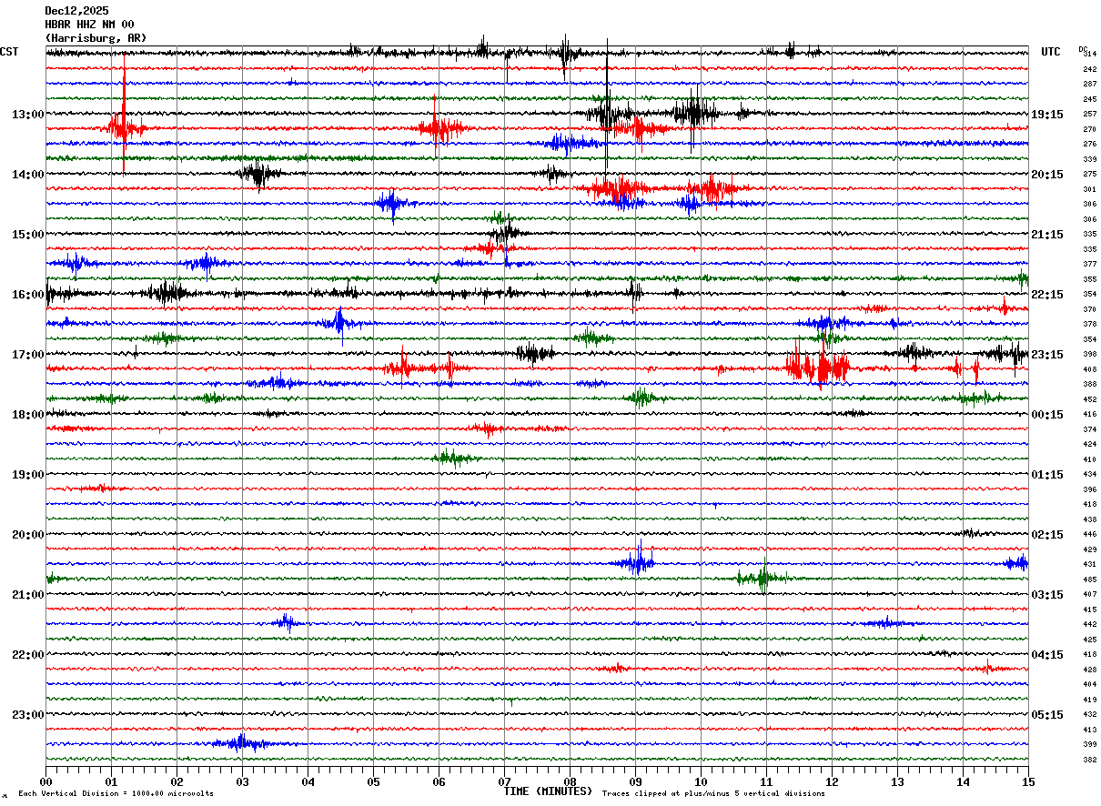Click the 03:15 UTC time label
Viewport: 1101px width, 806px height.
[x=1047, y=595]
